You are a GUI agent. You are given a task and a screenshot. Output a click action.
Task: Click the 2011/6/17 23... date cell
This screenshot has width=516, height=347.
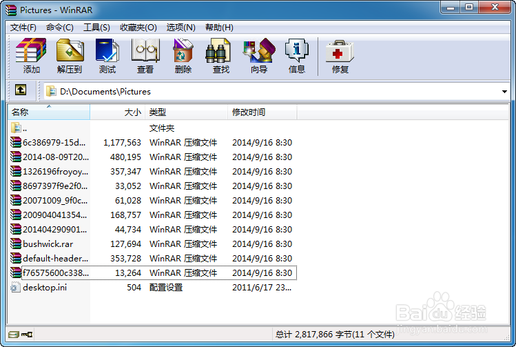click(x=262, y=288)
